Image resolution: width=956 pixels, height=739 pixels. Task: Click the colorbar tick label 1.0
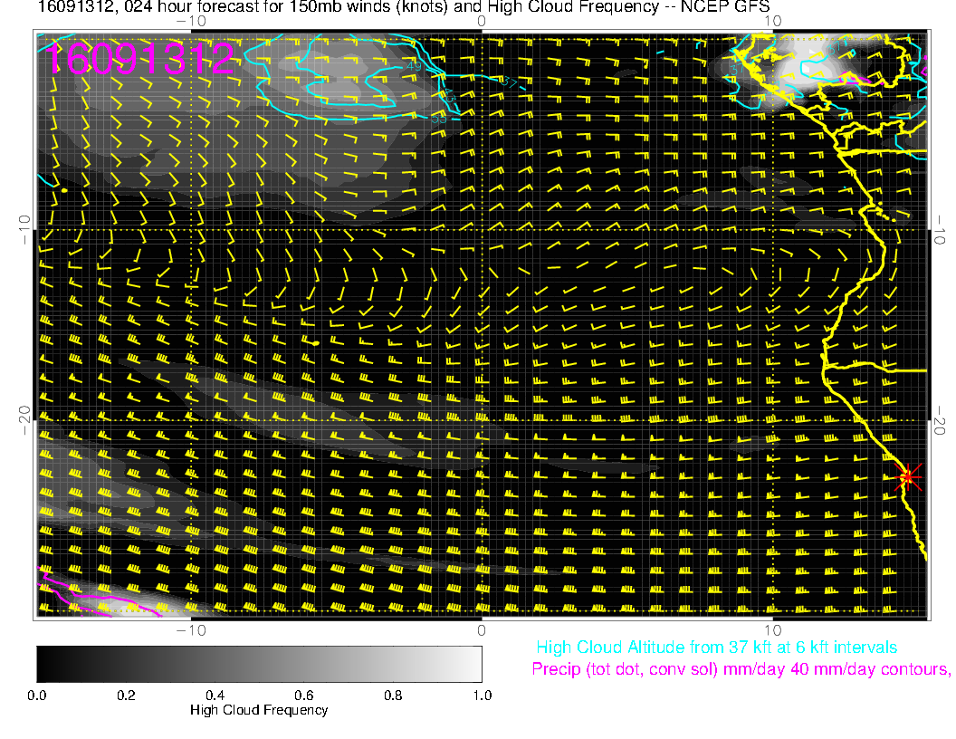coord(482,696)
